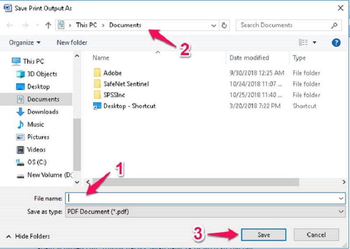Click the SafeNet Sentinel folder icon
The height and width of the screenshot is (249, 350).
pyautogui.click(x=97, y=84)
